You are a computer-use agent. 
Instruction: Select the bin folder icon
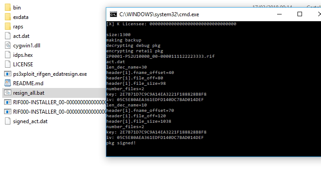[8, 7]
